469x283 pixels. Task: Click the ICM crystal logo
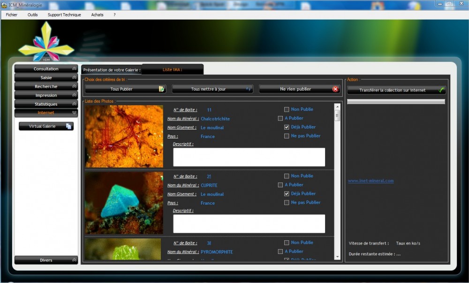[46, 41]
